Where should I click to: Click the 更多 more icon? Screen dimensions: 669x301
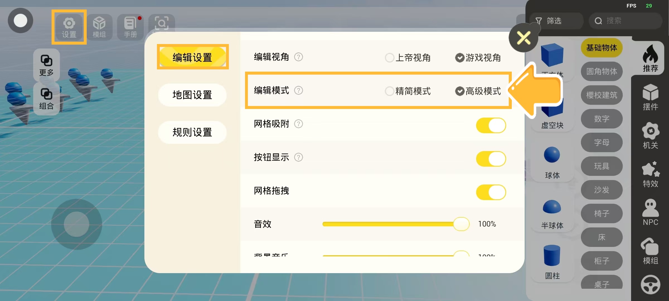pyautogui.click(x=46, y=65)
